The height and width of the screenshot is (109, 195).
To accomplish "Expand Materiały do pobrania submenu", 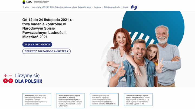I will tap(121, 7).
